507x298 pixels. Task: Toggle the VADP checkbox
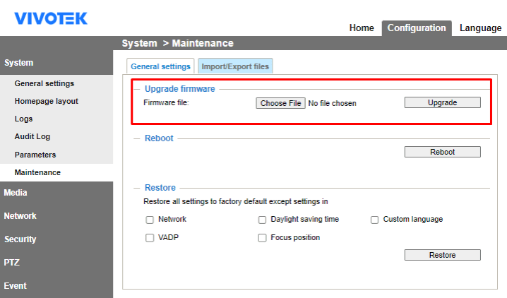click(x=150, y=238)
